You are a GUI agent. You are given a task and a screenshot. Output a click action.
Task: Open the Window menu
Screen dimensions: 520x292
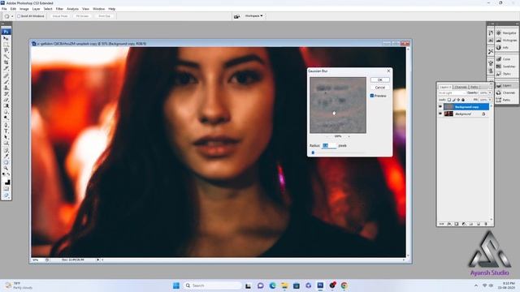pos(98,9)
